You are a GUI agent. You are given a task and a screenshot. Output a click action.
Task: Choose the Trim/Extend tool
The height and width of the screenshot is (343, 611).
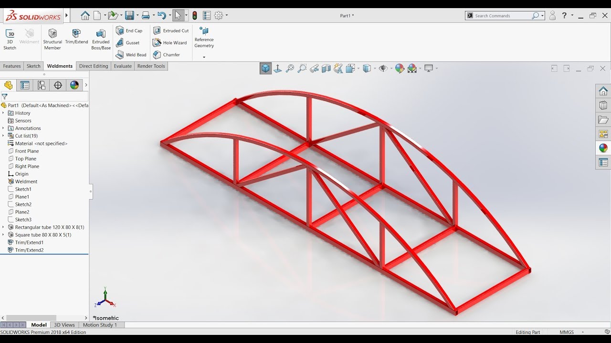(x=76, y=37)
